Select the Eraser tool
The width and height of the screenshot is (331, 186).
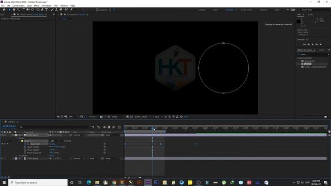(61, 10)
